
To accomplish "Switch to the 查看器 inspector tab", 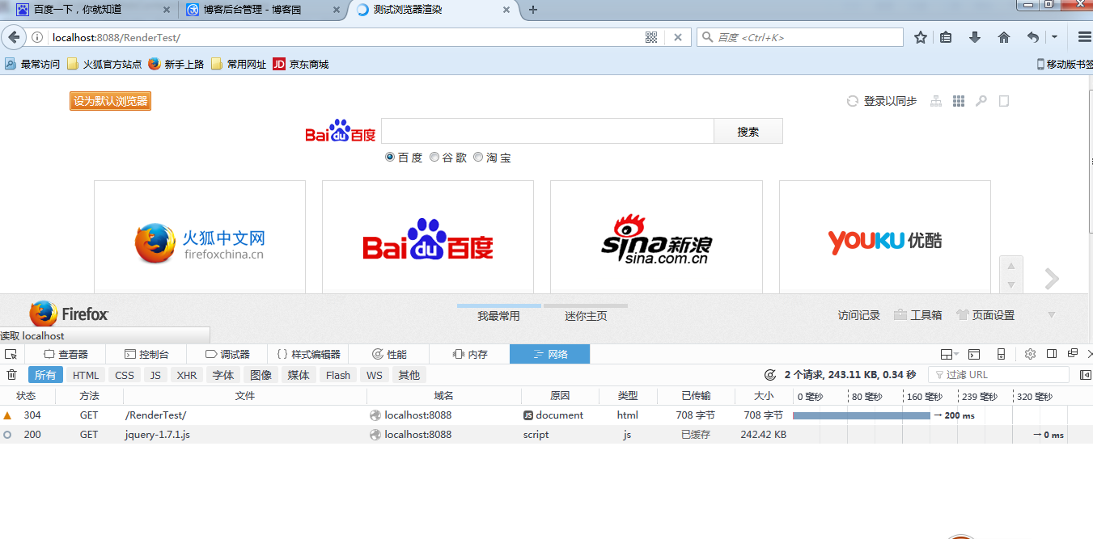I will 66,354.
